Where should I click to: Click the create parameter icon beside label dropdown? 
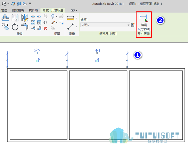click(x=133, y=25)
